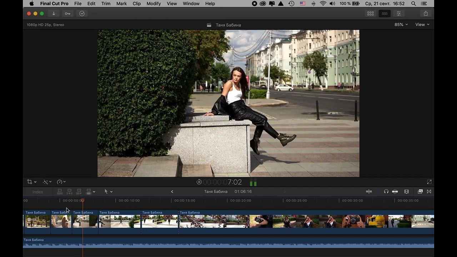Click the Share export icon
Viewport: 457px width, 257px height.
[x=426, y=14]
